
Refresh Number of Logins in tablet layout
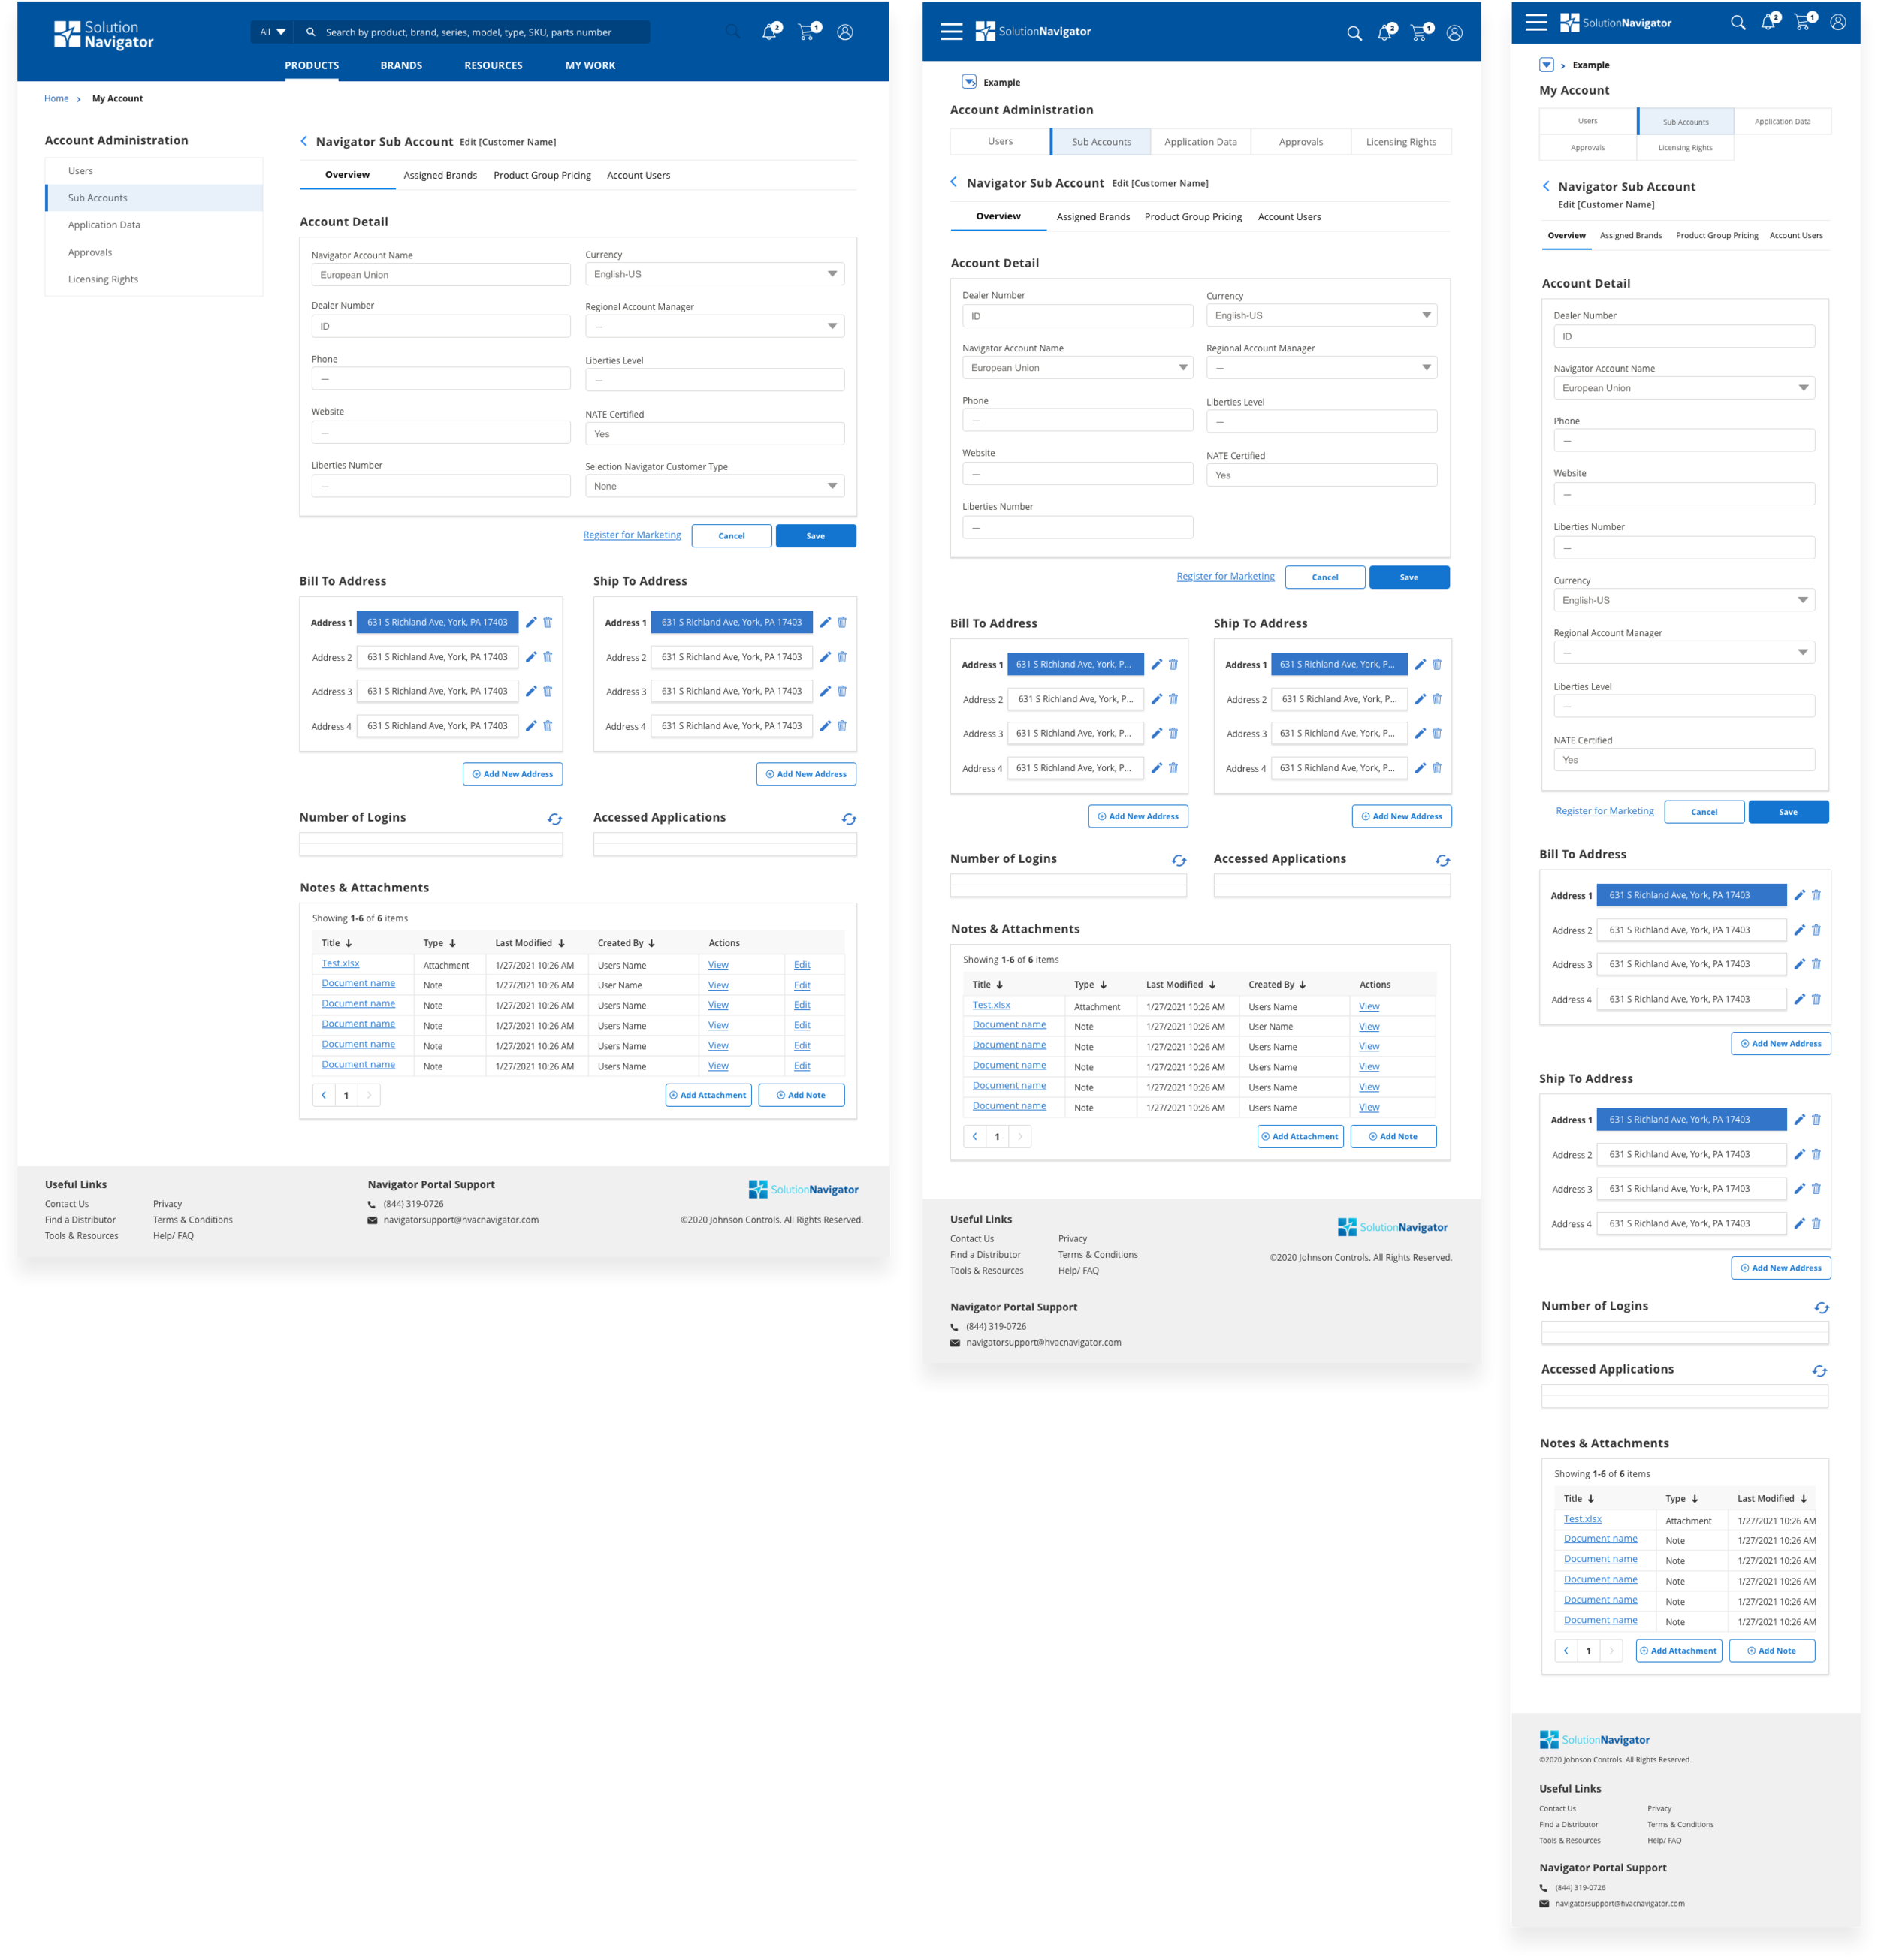(1179, 860)
